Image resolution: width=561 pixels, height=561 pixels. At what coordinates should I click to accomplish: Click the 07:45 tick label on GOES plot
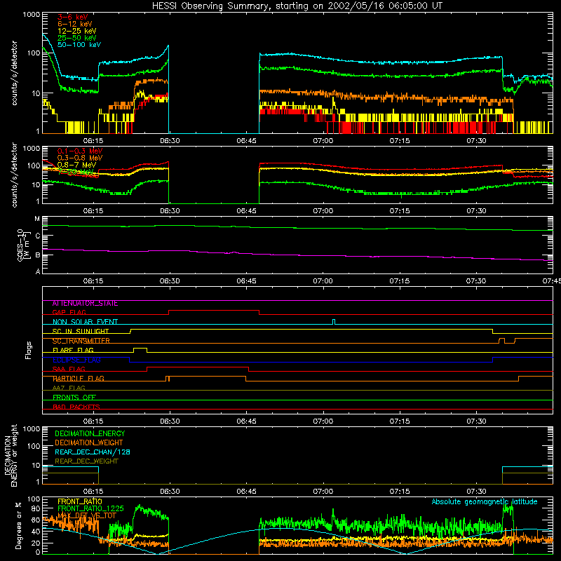click(552, 281)
